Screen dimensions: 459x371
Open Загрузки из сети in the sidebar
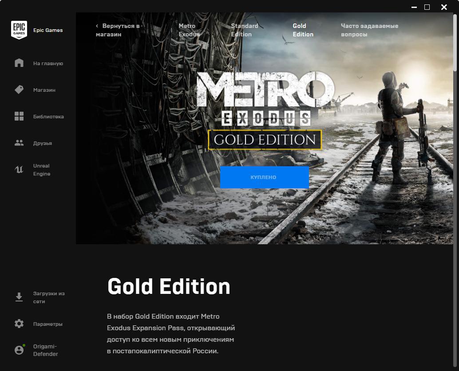[49, 297]
